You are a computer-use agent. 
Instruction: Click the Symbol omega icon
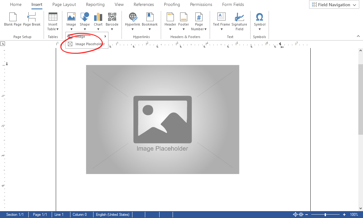[x=260, y=17]
